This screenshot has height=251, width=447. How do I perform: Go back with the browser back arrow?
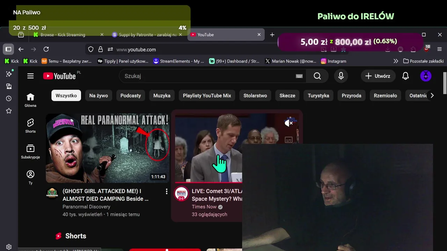[21, 49]
